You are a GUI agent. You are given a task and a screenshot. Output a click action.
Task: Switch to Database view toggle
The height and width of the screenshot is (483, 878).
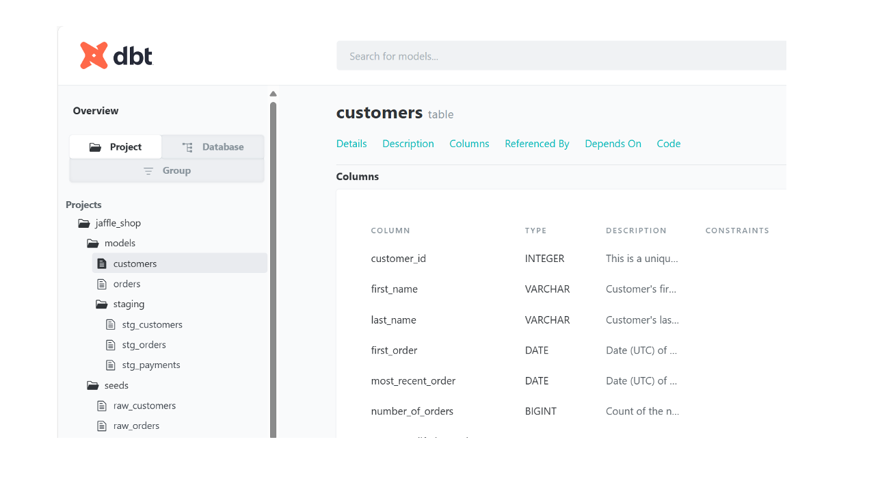(213, 147)
